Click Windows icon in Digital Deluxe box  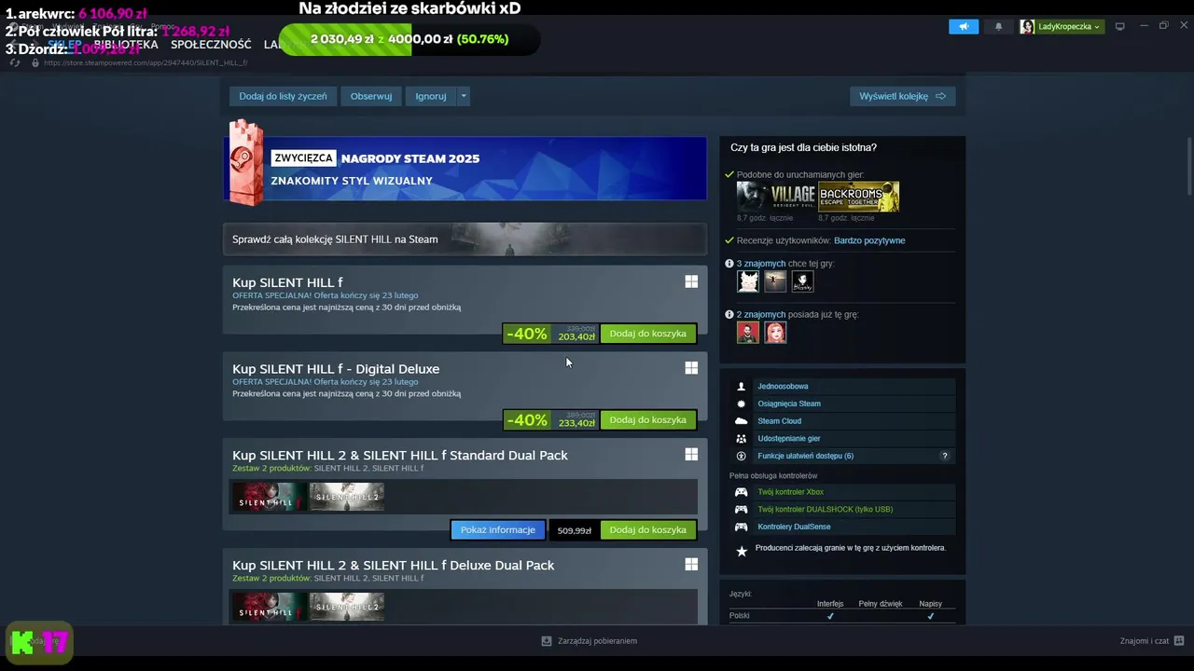[x=691, y=368]
